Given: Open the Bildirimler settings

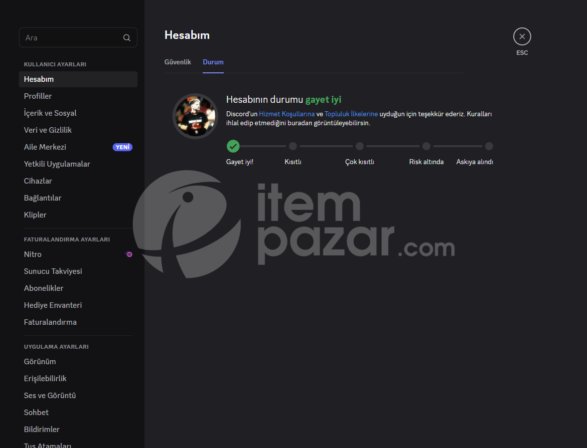Looking at the screenshot, I should click(x=78, y=429).
